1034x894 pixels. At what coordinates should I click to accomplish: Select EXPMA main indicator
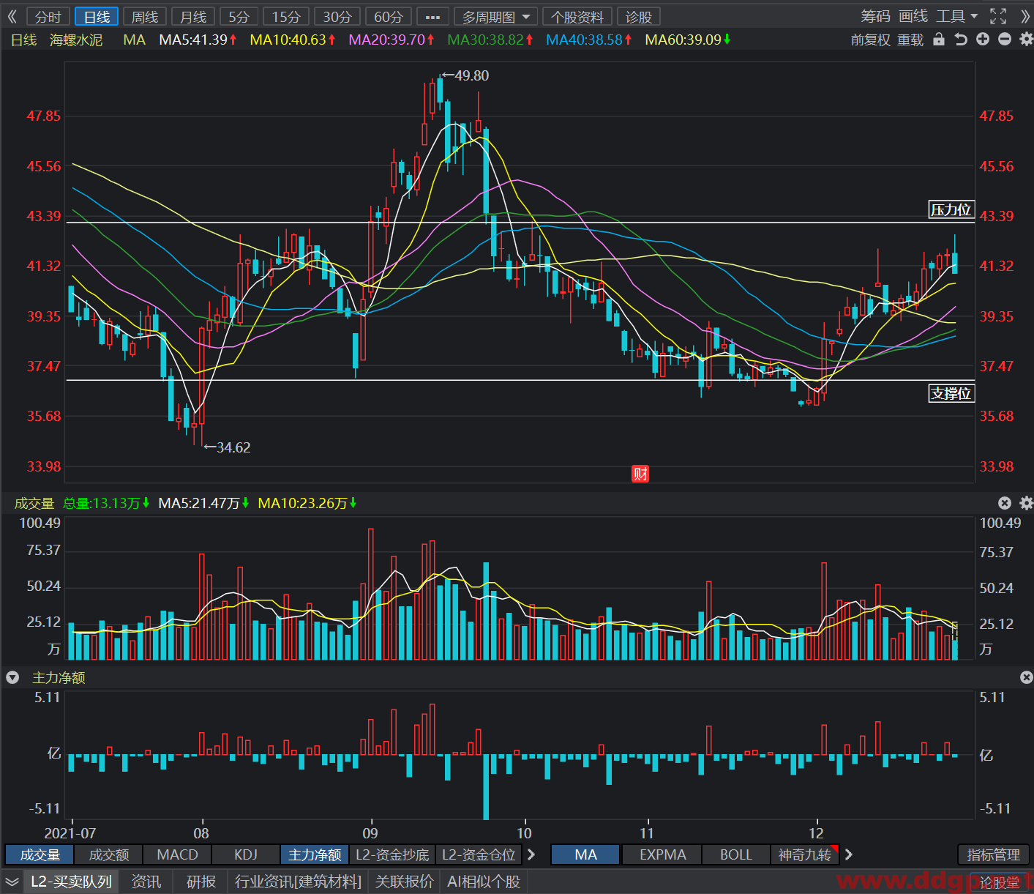tap(662, 854)
